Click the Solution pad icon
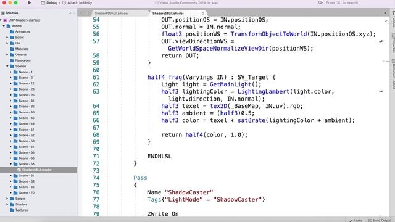395x222 pixels. point(2,13)
